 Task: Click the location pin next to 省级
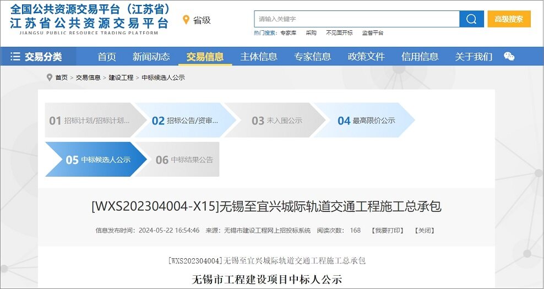tap(186, 20)
